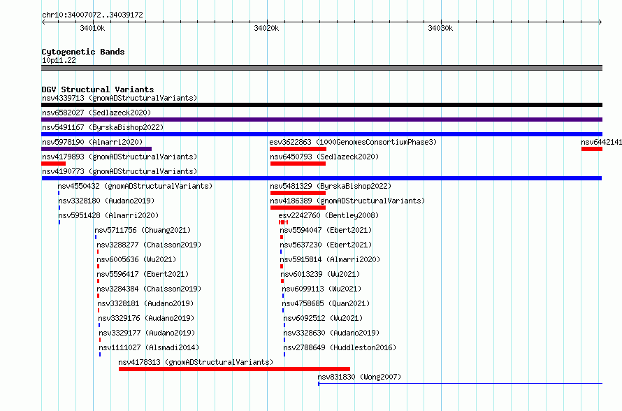Open nsv3329176 (Audano2019) label
This screenshot has height=411, width=622.
pyautogui.click(x=146, y=318)
